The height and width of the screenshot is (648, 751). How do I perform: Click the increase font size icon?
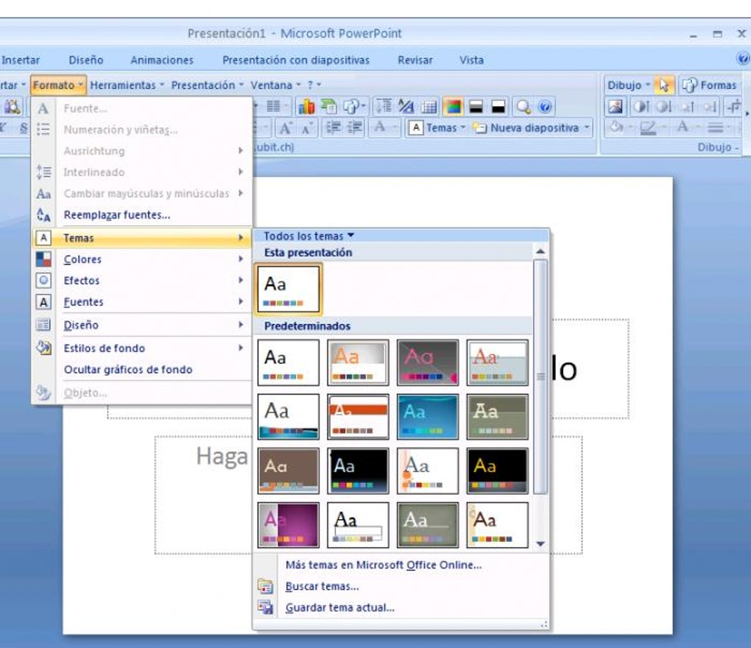[286, 128]
